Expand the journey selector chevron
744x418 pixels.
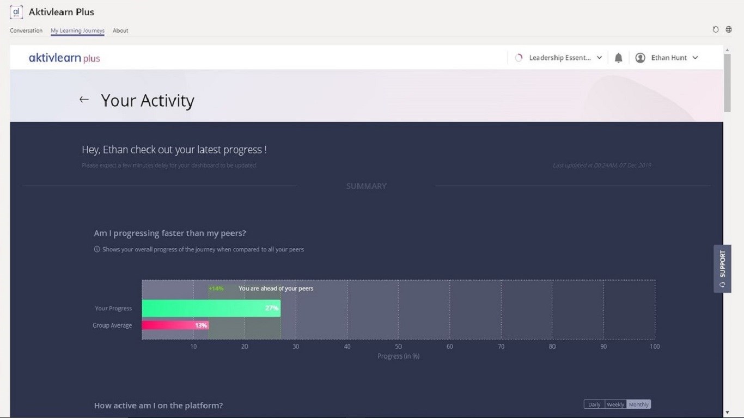click(x=599, y=58)
